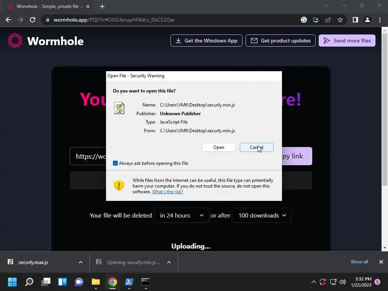
Task: Click Send more files button
Action: point(347,41)
